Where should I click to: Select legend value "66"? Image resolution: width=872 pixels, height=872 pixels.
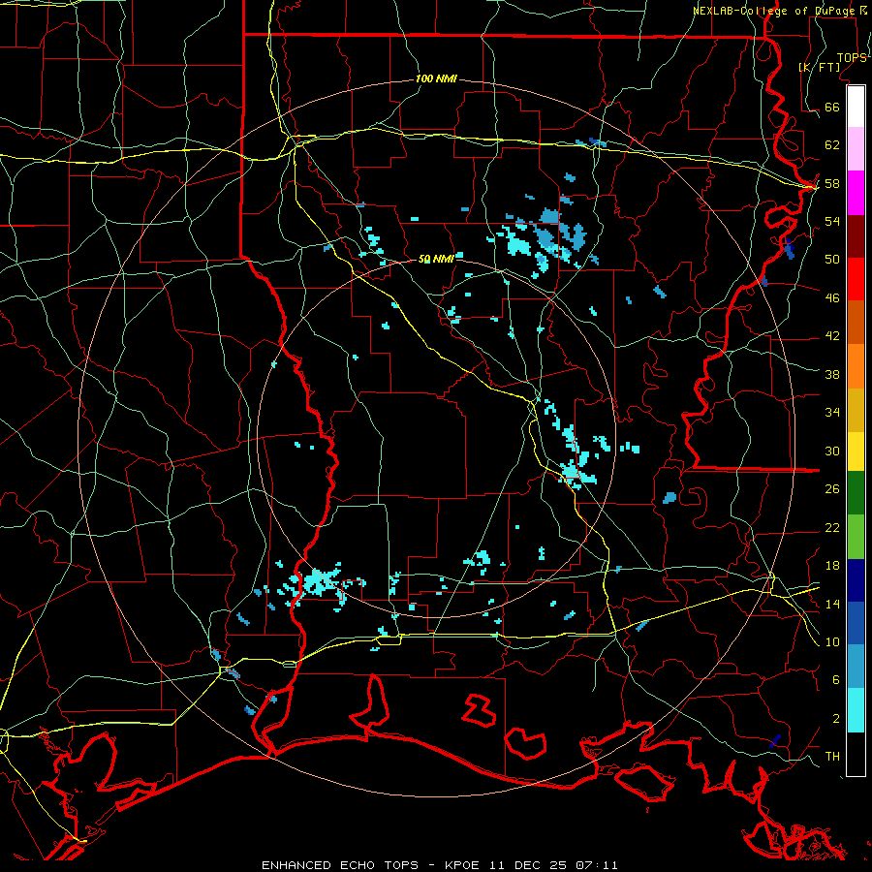tap(832, 108)
